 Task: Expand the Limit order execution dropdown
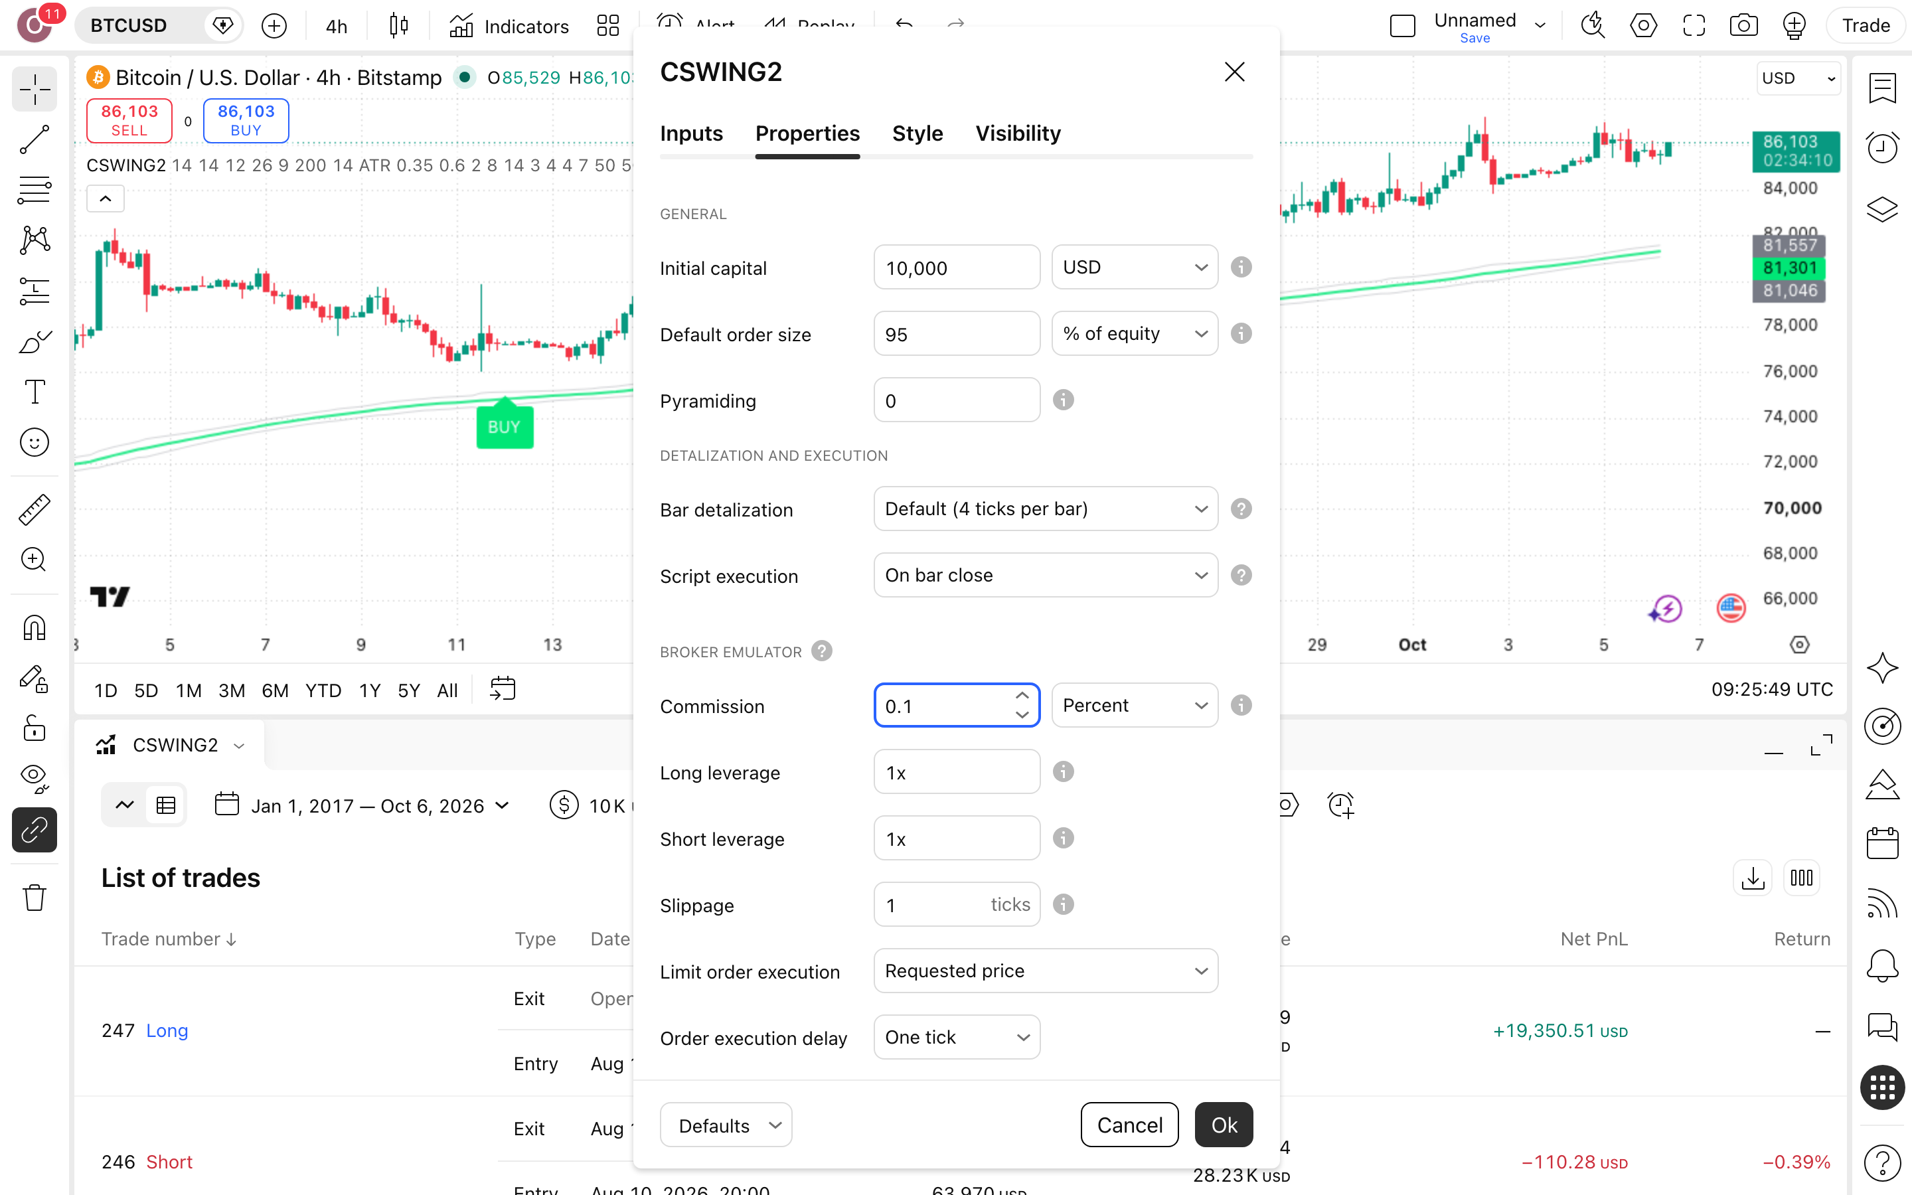click(x=1045, y=971)
